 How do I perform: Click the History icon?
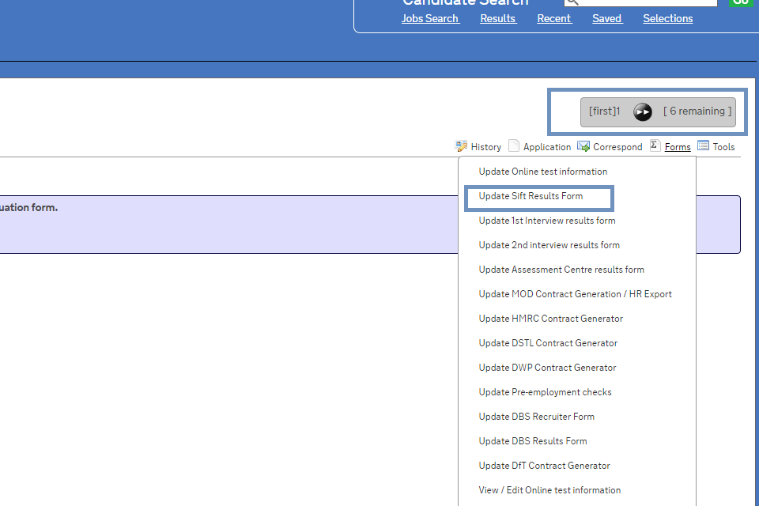click(x=461, y=146)
